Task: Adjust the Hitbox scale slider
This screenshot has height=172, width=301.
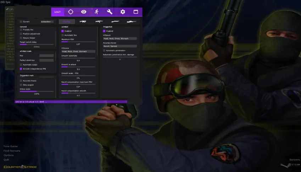Action: coord(37,92)
